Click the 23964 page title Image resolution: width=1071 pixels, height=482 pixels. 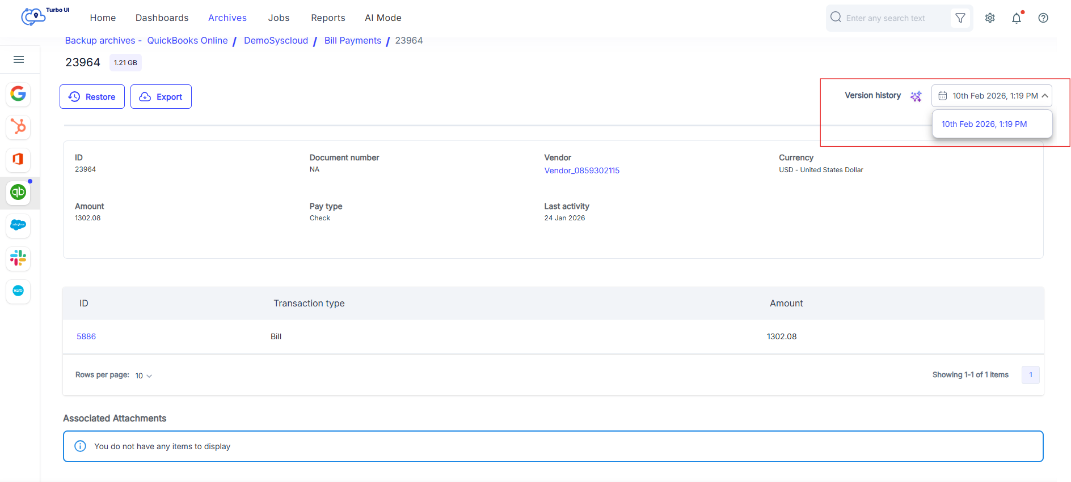point(83,62)
